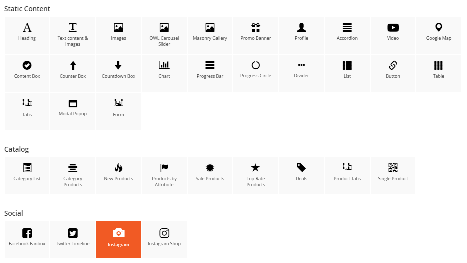Select the Countdown Box element
Screen dimensions: 467x263
point(118,73)
